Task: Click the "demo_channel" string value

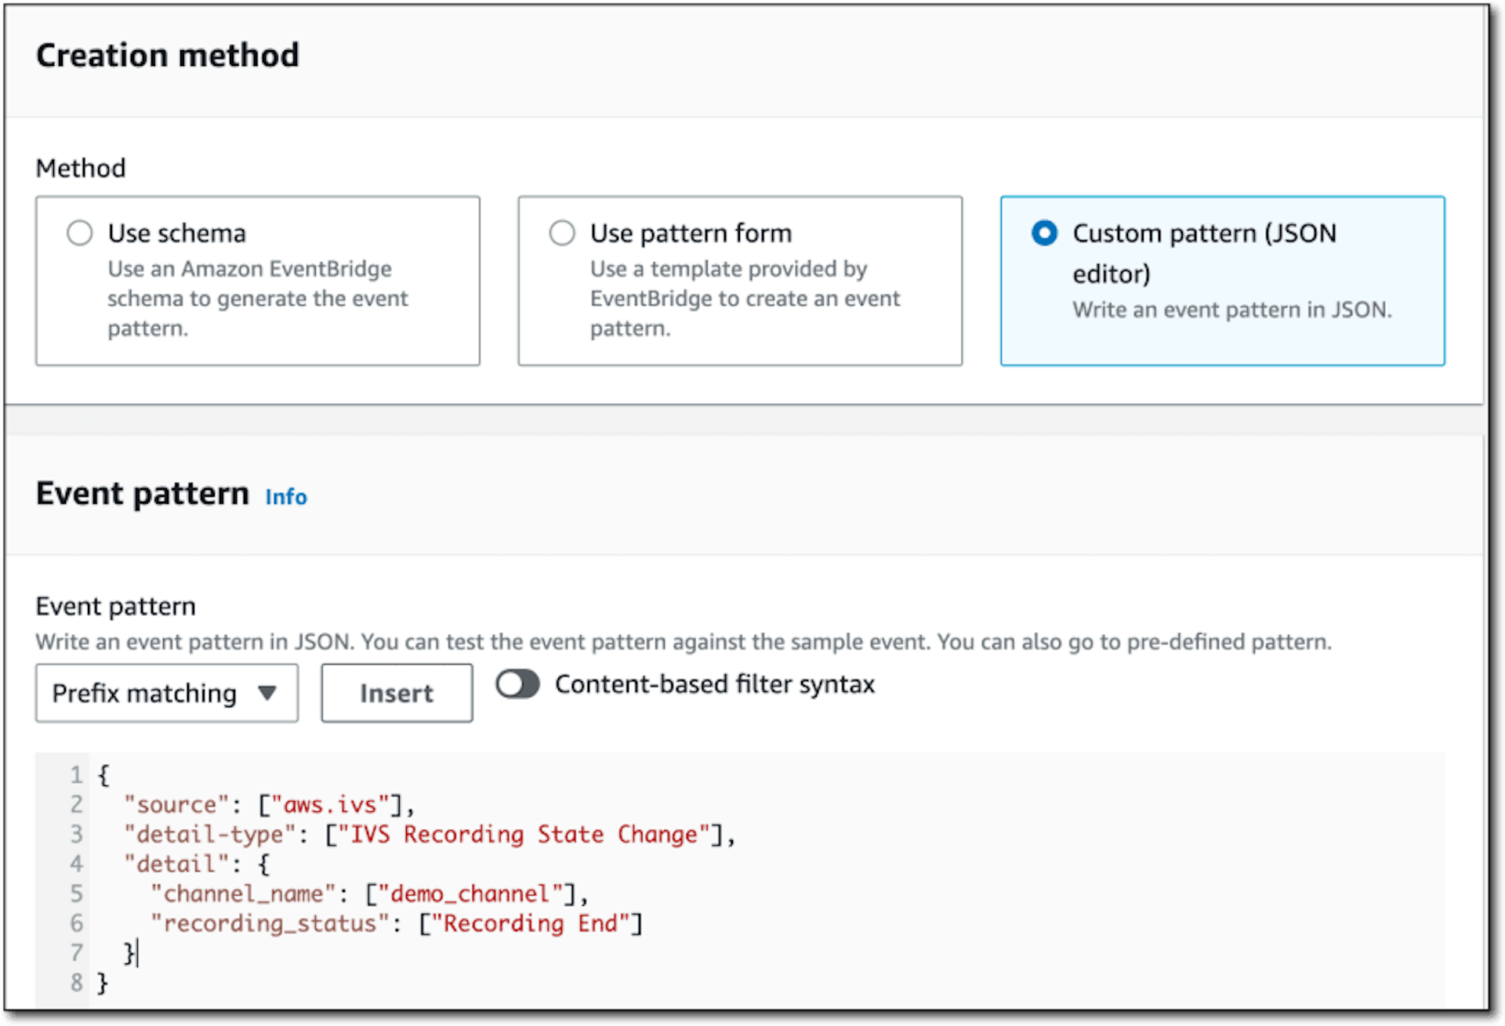Action: [x=470, y=894]
